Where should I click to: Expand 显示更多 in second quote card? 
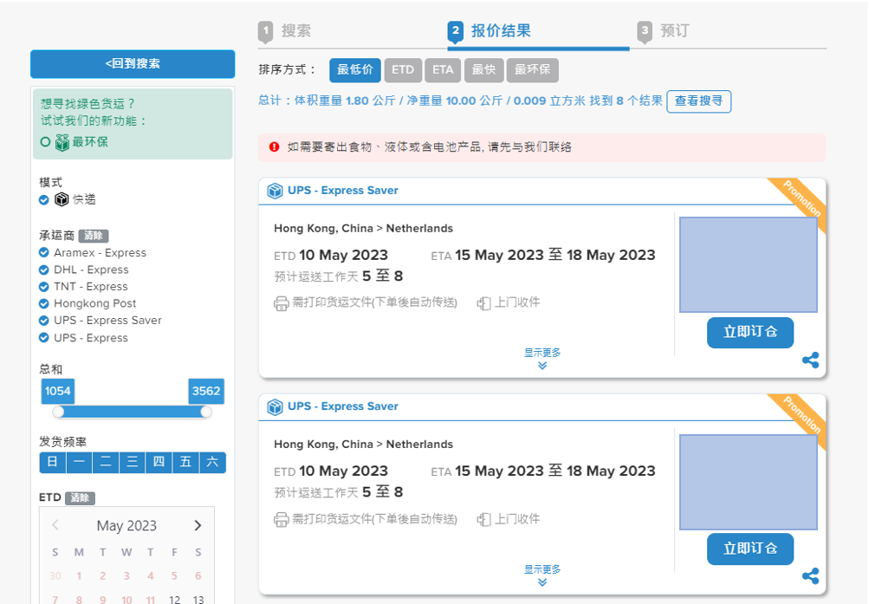(542, 575)
